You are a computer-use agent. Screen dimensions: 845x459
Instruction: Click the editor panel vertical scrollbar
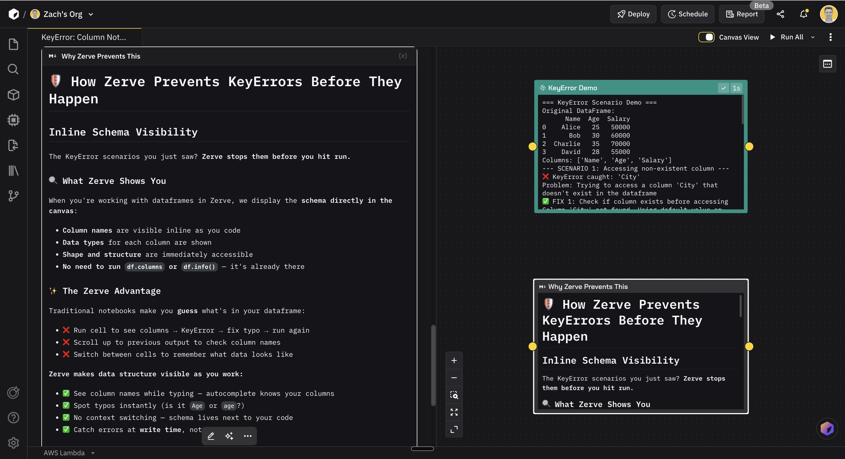click(433, 365)
